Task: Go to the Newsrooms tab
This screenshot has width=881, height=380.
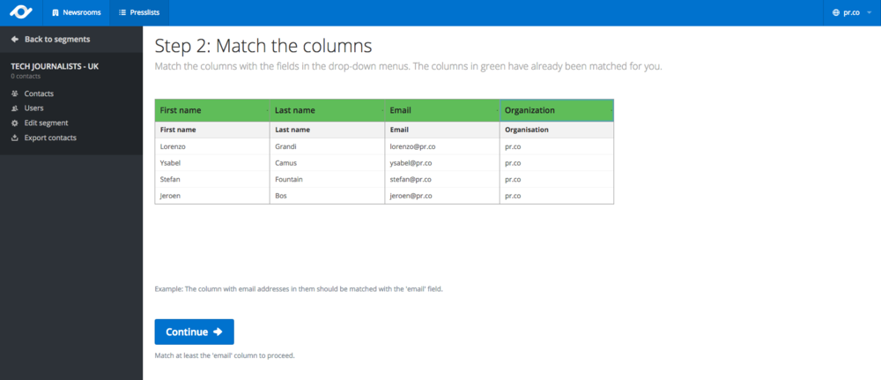Action: 76,12
